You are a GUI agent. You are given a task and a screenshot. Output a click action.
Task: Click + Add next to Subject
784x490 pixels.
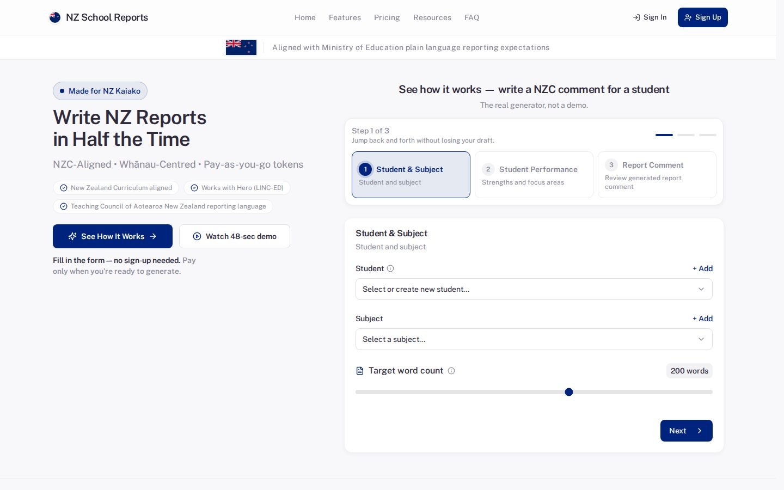pyautogui.click(x=702, y=318)
